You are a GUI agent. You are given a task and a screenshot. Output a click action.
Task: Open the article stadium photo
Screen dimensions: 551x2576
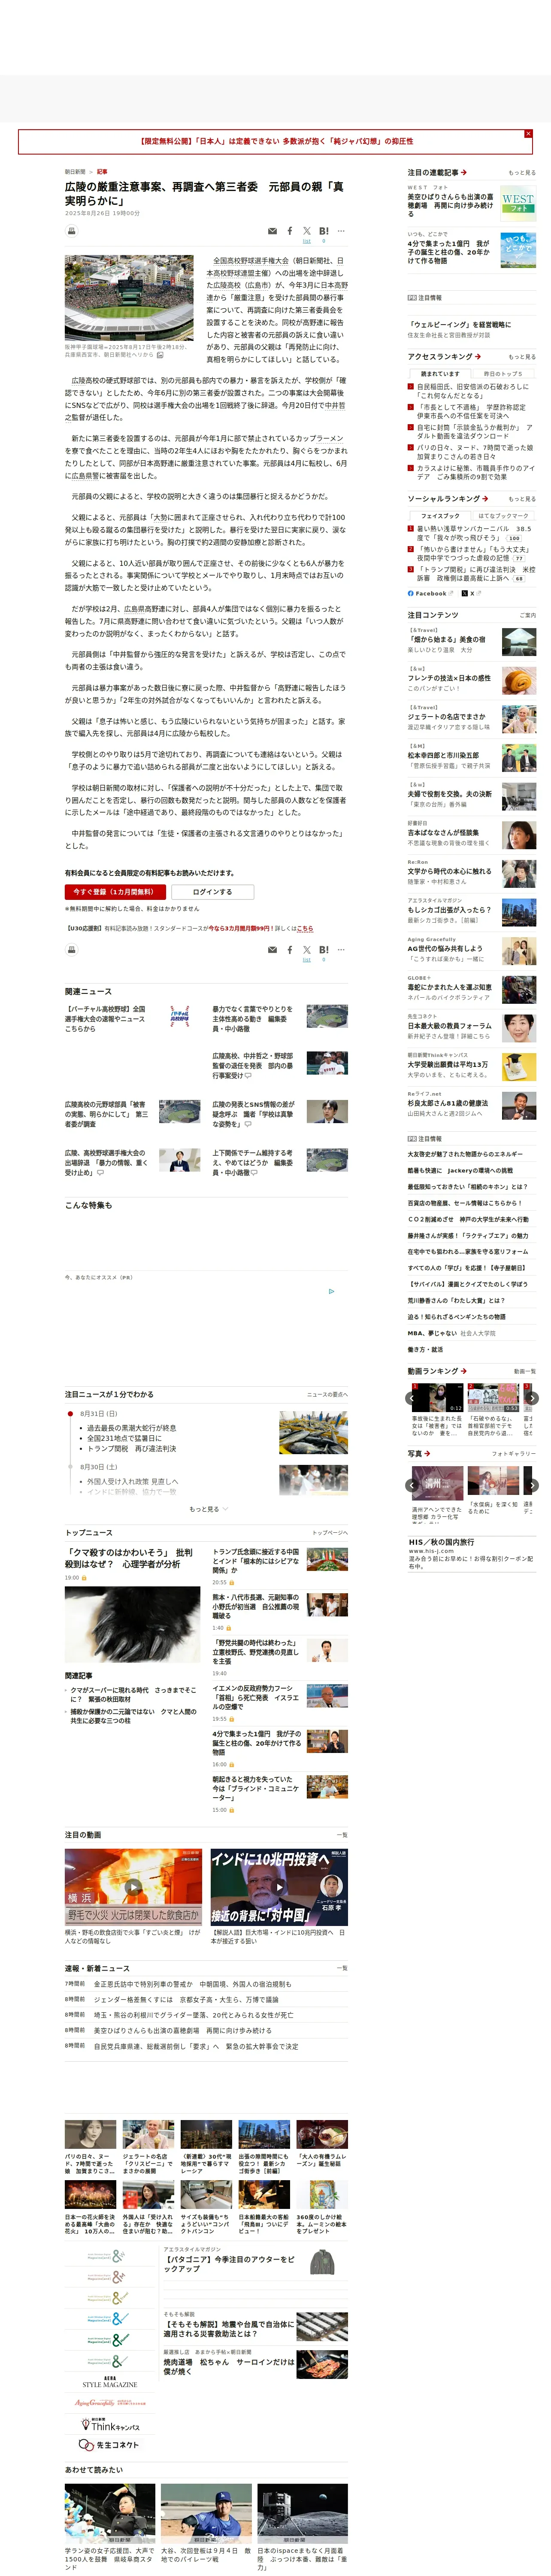point(129,298)
